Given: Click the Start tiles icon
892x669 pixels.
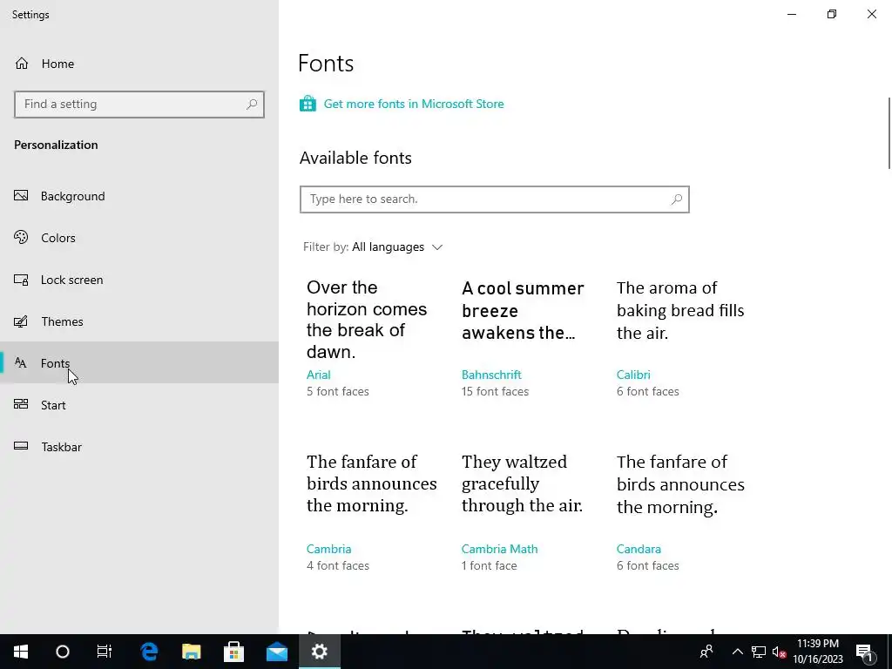Looking at the screenshot, I should point(21,404).
